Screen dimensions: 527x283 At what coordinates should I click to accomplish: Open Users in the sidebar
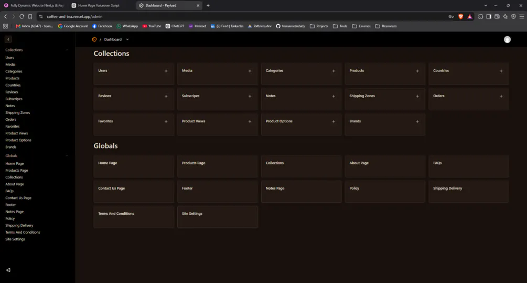pos(10,58)
